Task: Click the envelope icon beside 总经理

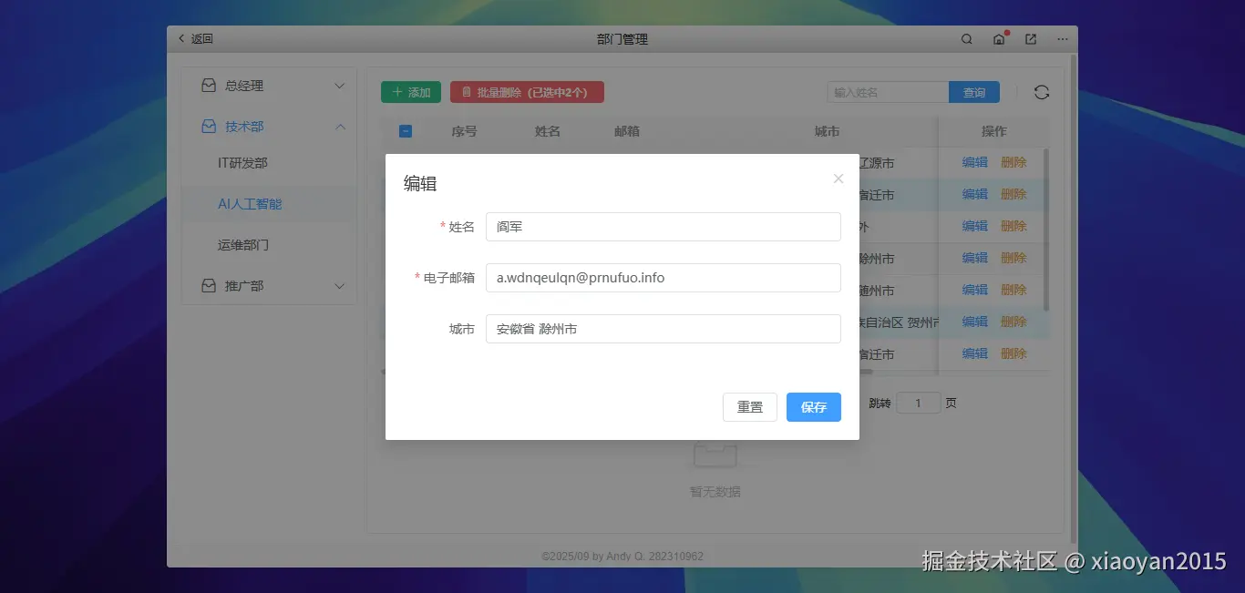Action: (x=208, y=85)
